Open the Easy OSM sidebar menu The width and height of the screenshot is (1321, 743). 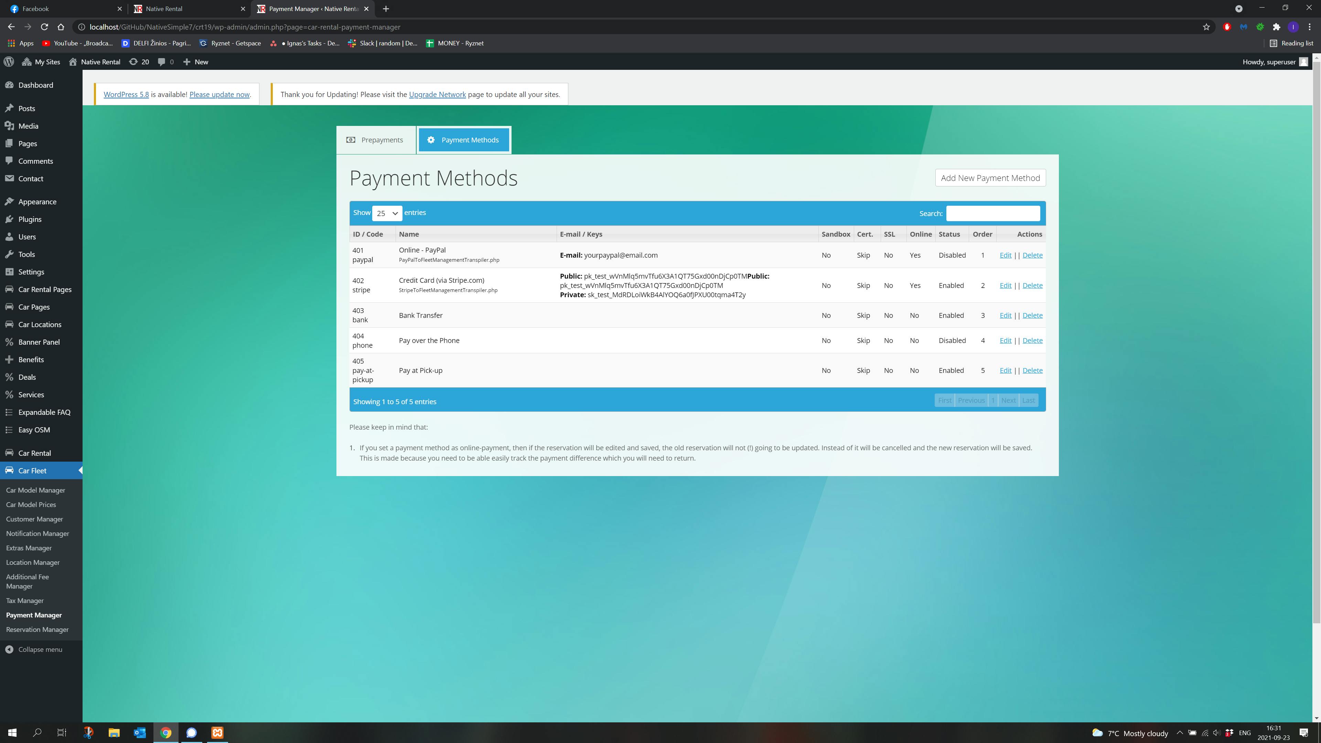pos(34,430)
